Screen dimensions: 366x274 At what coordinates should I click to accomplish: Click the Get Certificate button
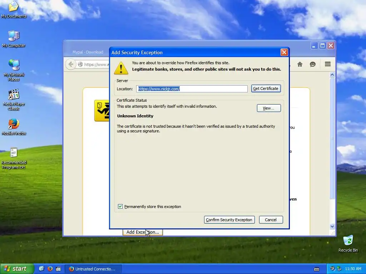[x=266, y=88]
